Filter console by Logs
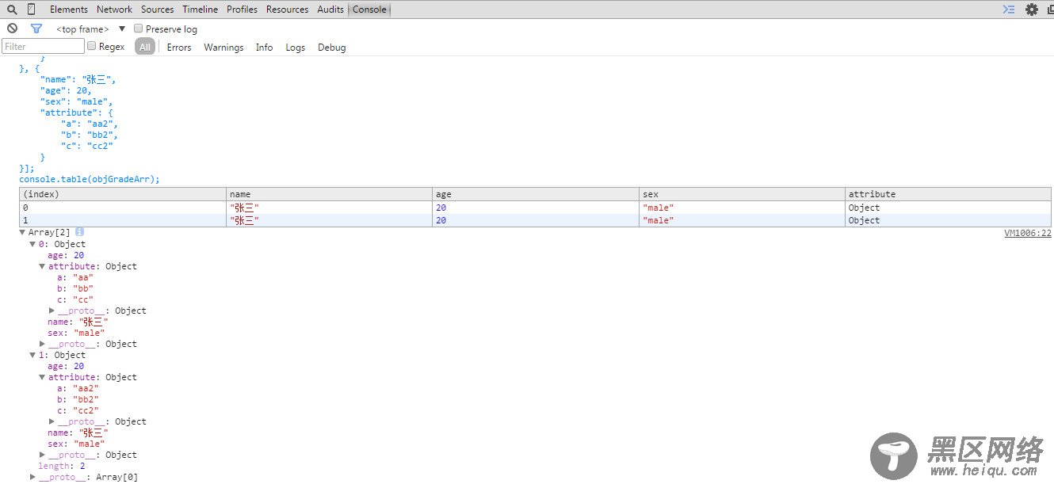The height and width of the screenshot is (484, 1054). pyautogui.click(x=296, y=48)
